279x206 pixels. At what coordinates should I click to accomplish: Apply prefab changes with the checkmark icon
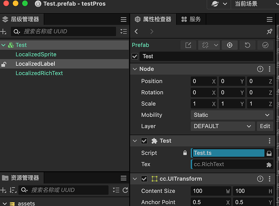pos(265,45)
